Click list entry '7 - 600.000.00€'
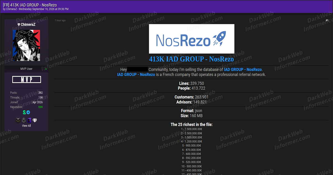 click(191, 154)
